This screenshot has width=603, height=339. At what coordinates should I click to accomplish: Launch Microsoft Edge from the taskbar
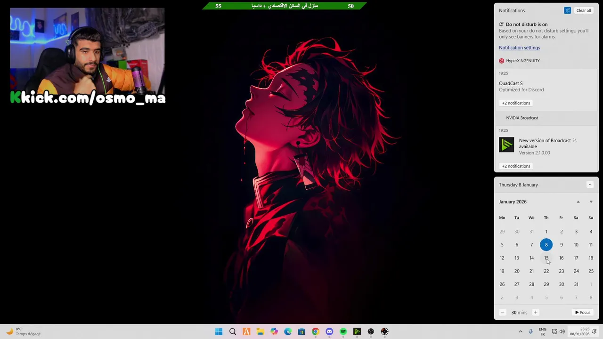[x=288, y=331]
